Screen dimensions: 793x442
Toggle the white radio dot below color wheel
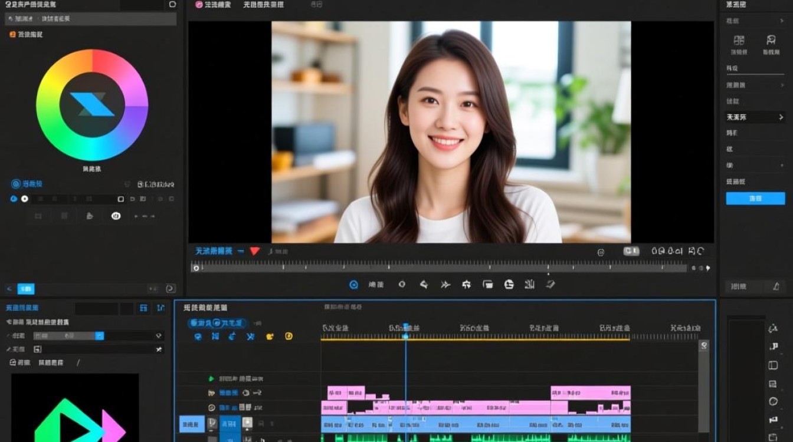(25, 199)
